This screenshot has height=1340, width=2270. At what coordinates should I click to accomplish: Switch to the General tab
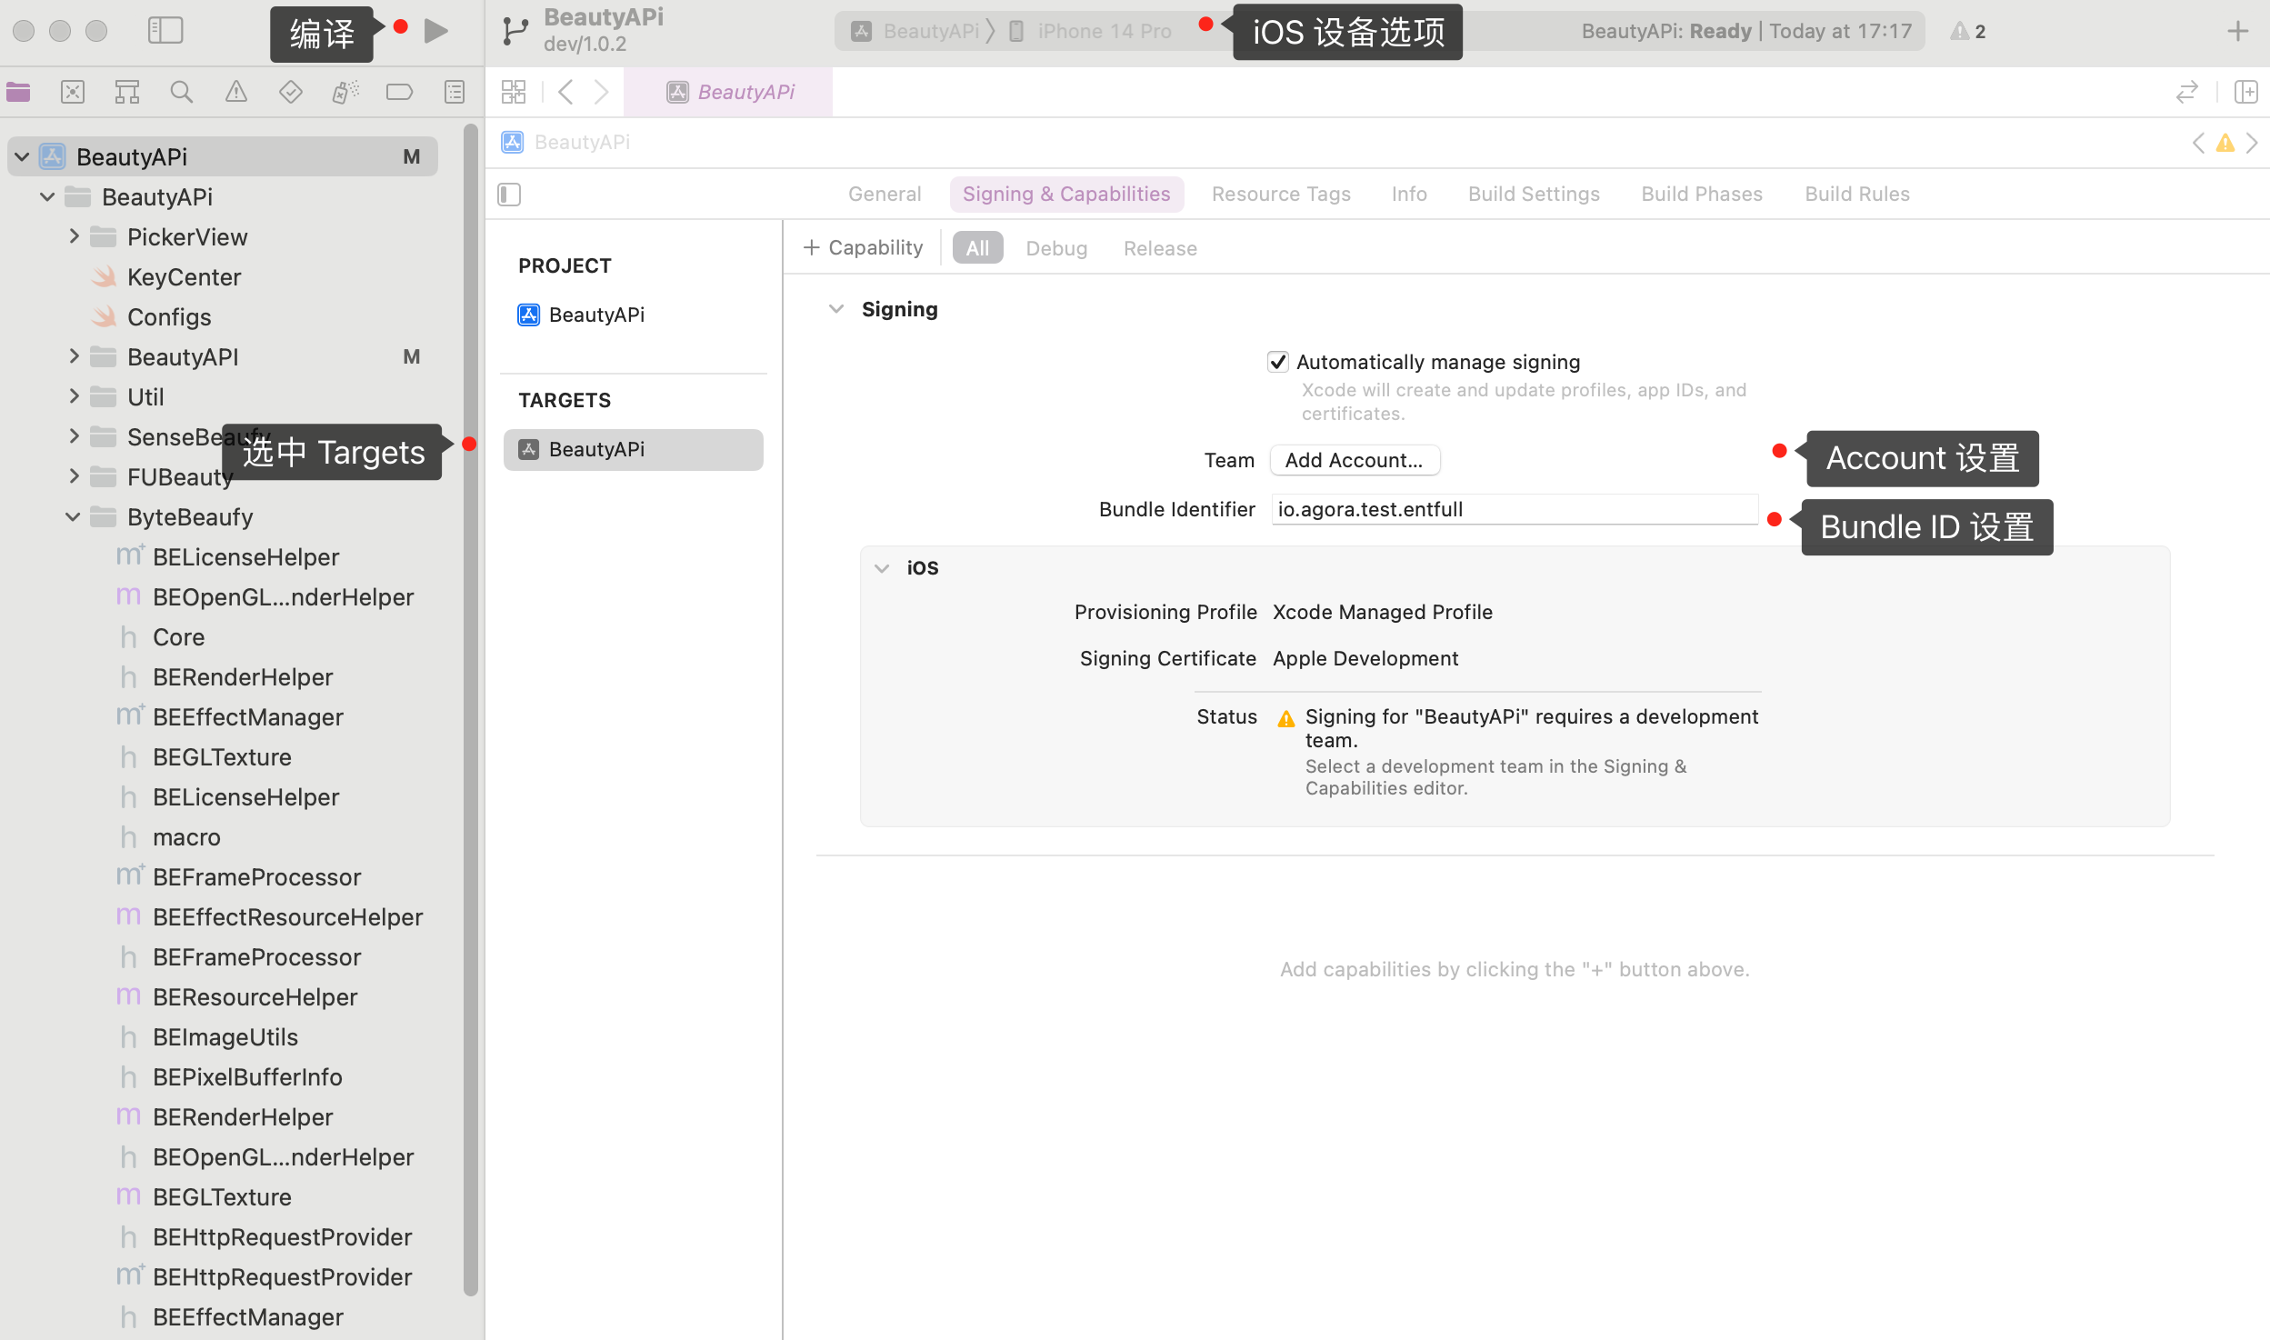click(x=885, y=194)
